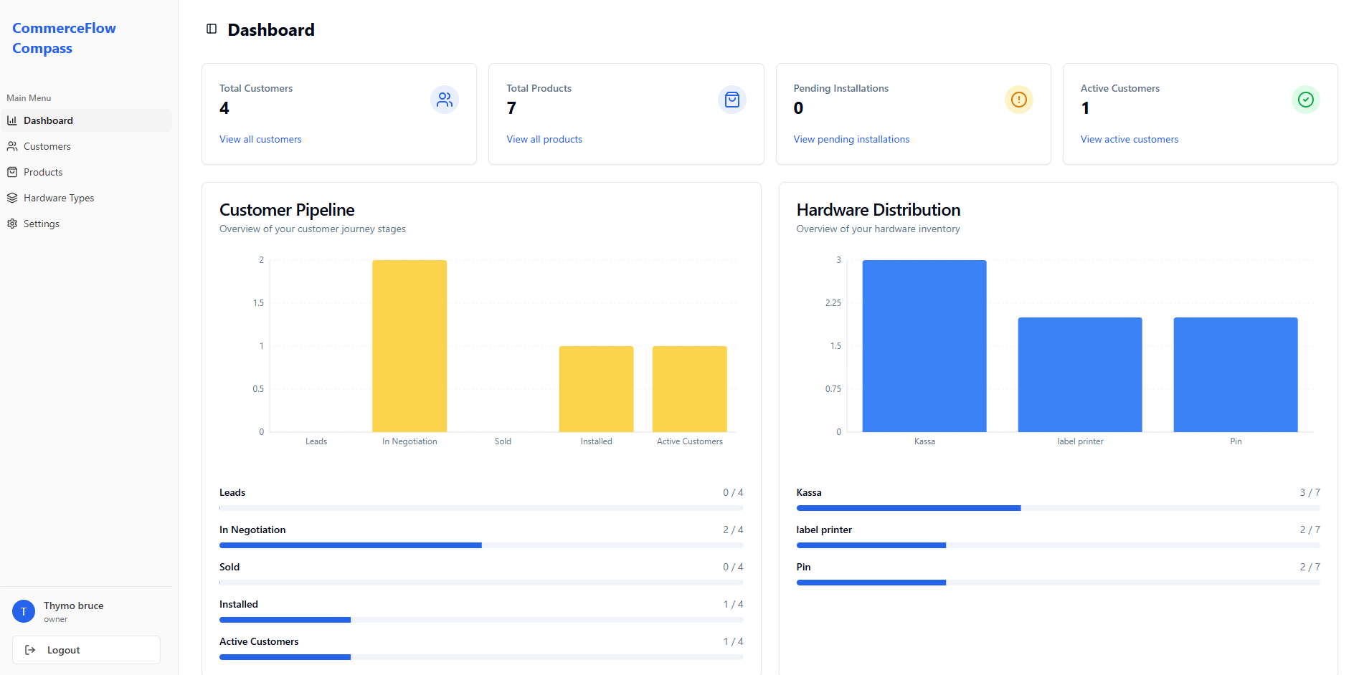The height and width of the screenshot is (675, 1359).
Task: Click the Settings gear icon in sidebar
Action: (x=12, y=224)
